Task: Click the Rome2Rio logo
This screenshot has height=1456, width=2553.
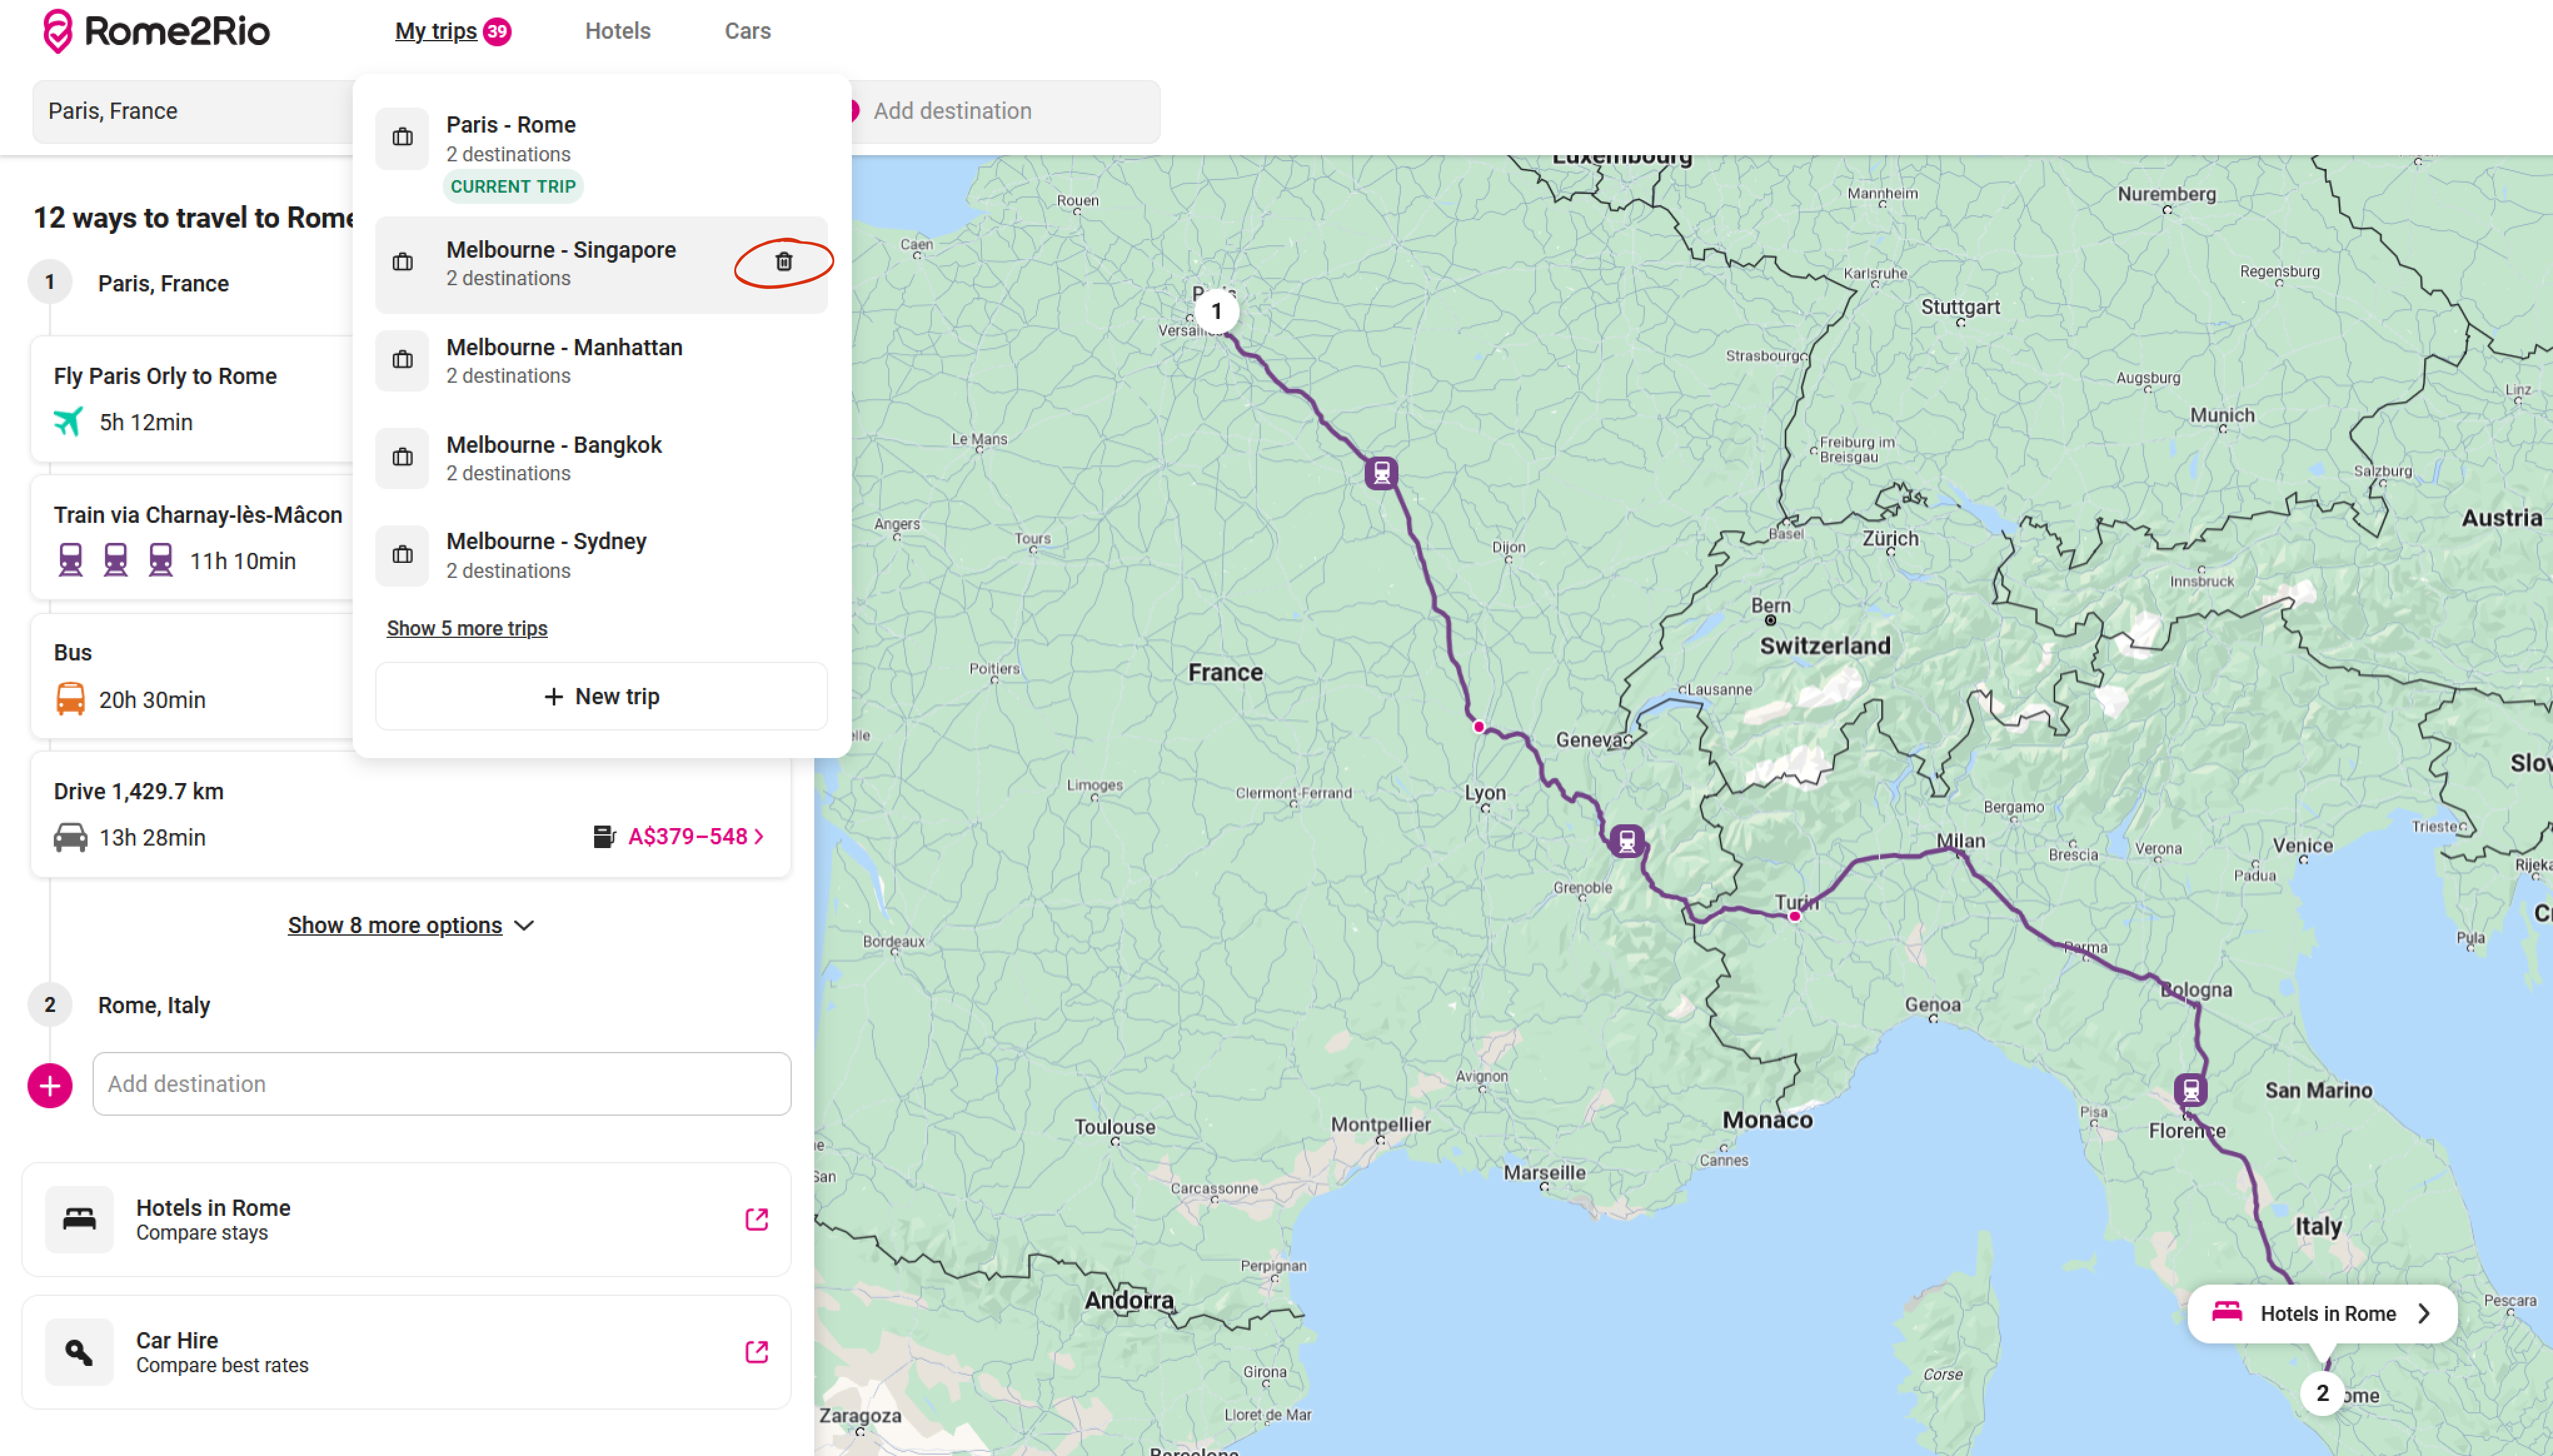Action: coord(156,31)
